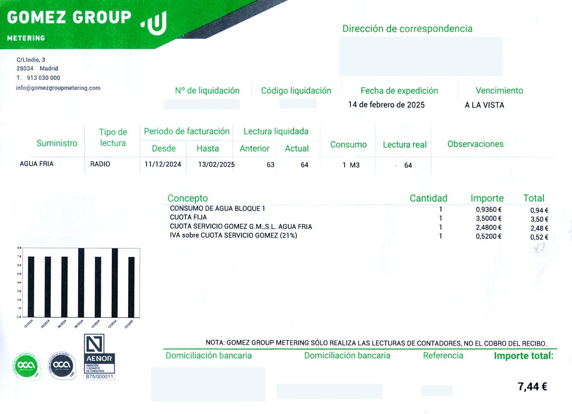Screen dimensions: 572x414
Task: Click the 'Desde' sub-header
Action: pyautogui.click(x=164, y=148)
